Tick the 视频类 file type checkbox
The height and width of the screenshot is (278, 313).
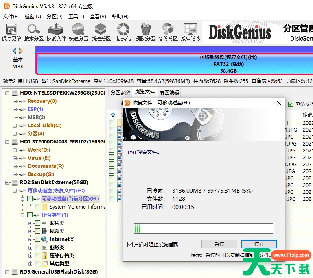pos(37,231)
